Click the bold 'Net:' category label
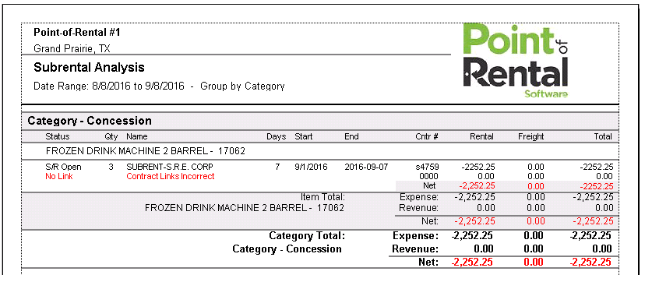The height and width of the screenshot is (282, 645). click(429, 262)
